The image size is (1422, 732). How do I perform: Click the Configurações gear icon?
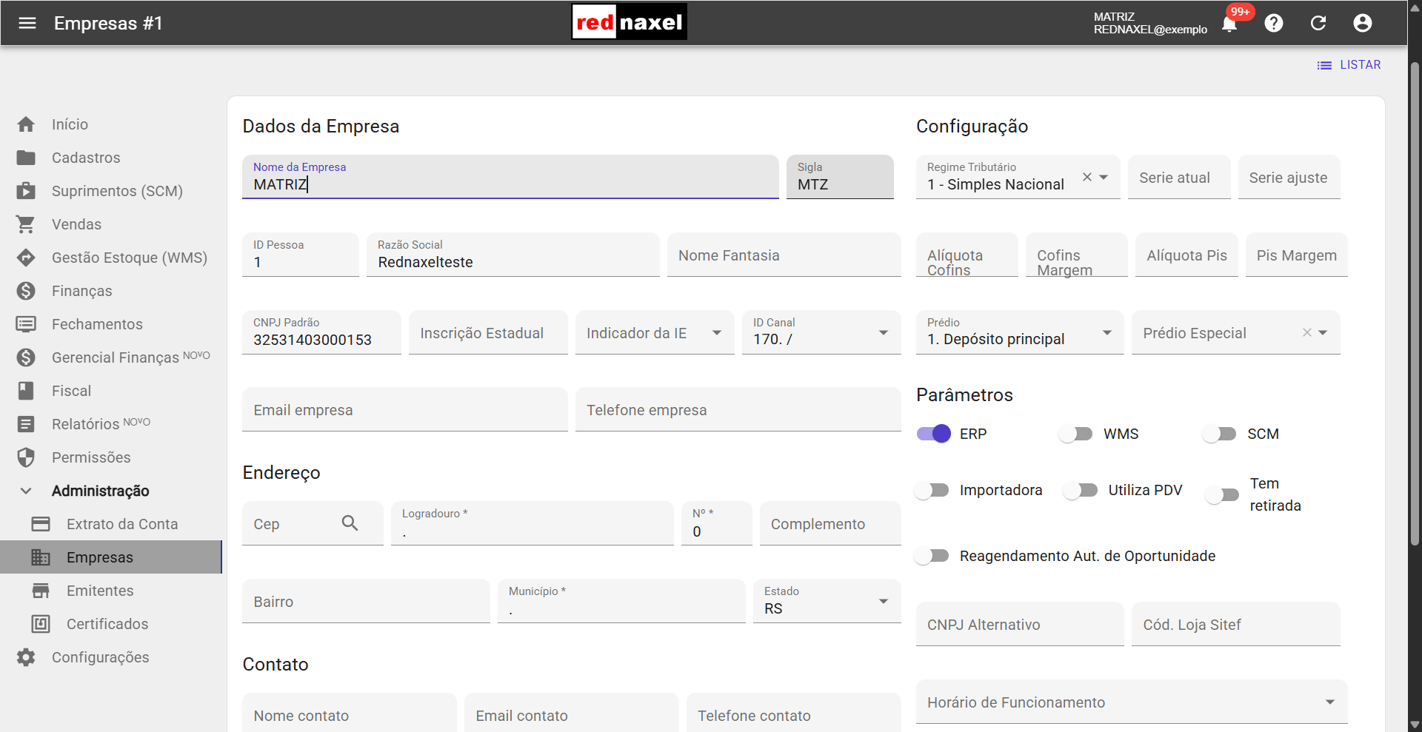coord(26,657)
